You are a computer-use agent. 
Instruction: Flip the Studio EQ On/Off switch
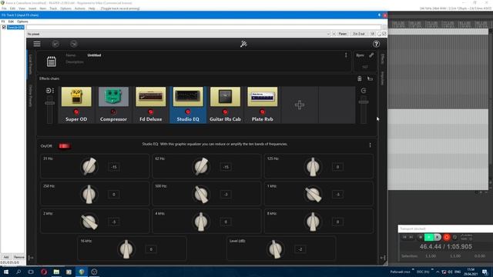pos(65,146)
